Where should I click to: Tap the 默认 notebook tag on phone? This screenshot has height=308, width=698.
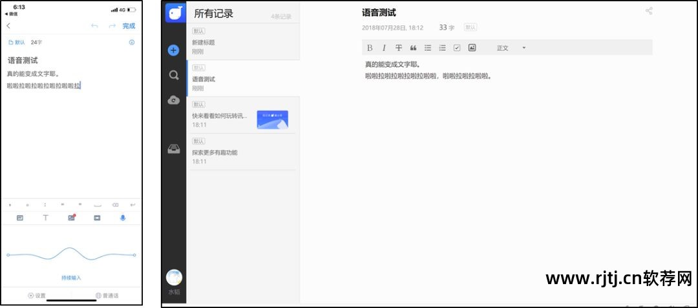click(17, 43)
